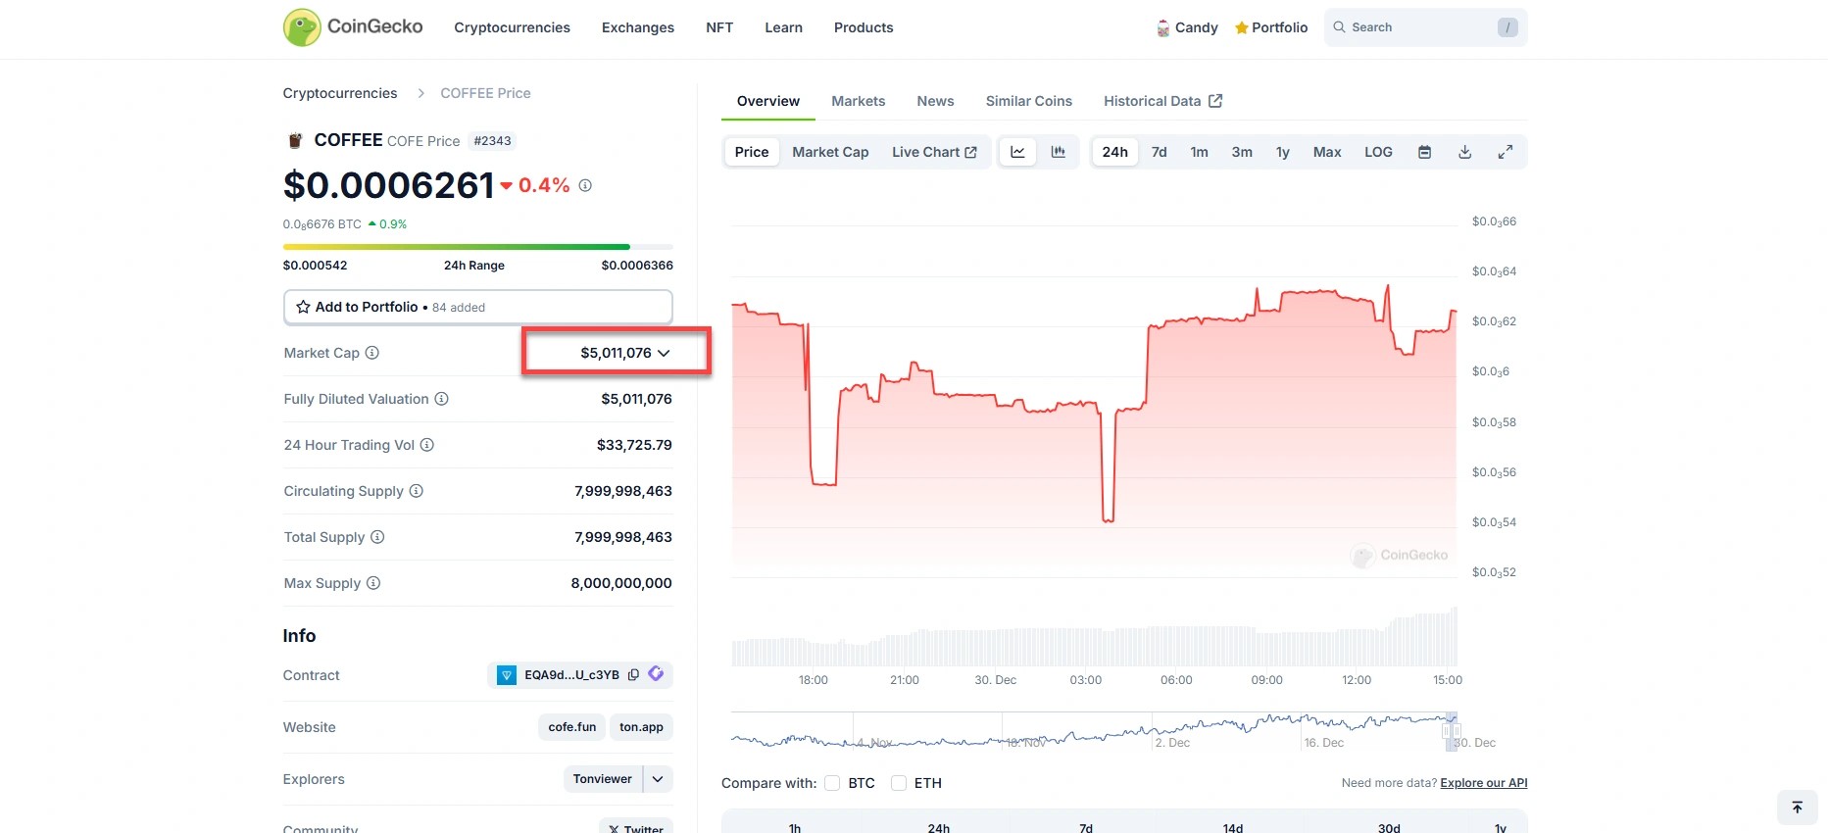The height and width of the screenshot is (833, 1828).
Task: Expand chart to fullscreen
Action: point(1505,152)
